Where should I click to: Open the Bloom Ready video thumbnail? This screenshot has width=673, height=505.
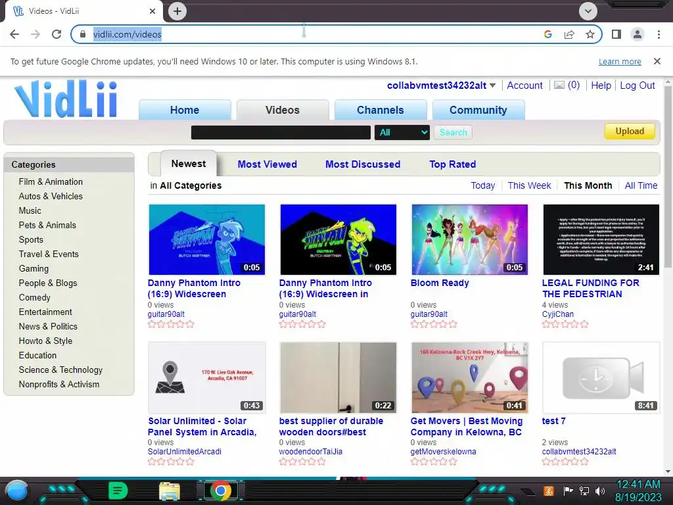click(x=469, y=239)
